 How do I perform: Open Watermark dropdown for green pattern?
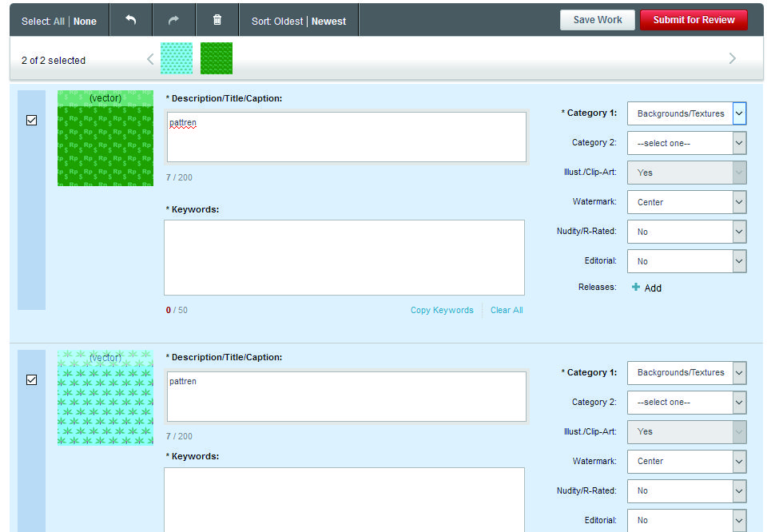click(x=687, y=202)
